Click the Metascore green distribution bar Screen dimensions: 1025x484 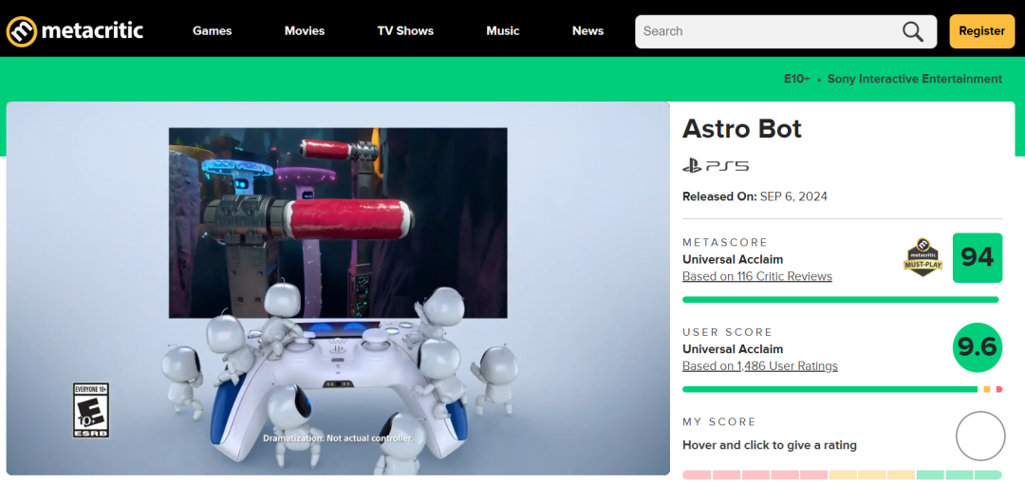point(841,300)
